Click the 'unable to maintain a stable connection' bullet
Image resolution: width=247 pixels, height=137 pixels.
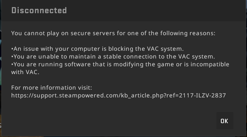pyautogui.click(x=113, y=56)
